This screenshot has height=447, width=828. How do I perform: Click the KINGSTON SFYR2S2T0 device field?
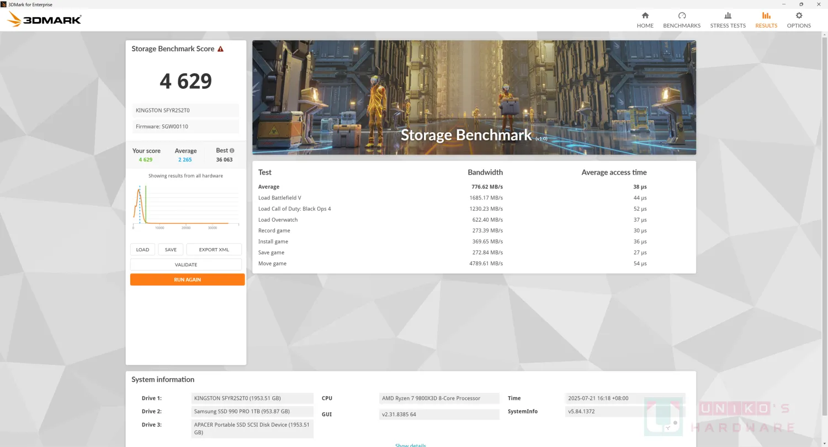(186, 110)
